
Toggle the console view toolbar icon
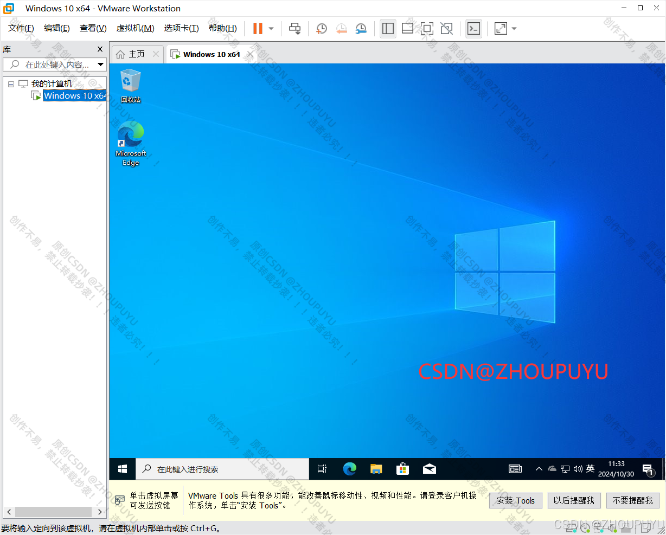473,29
